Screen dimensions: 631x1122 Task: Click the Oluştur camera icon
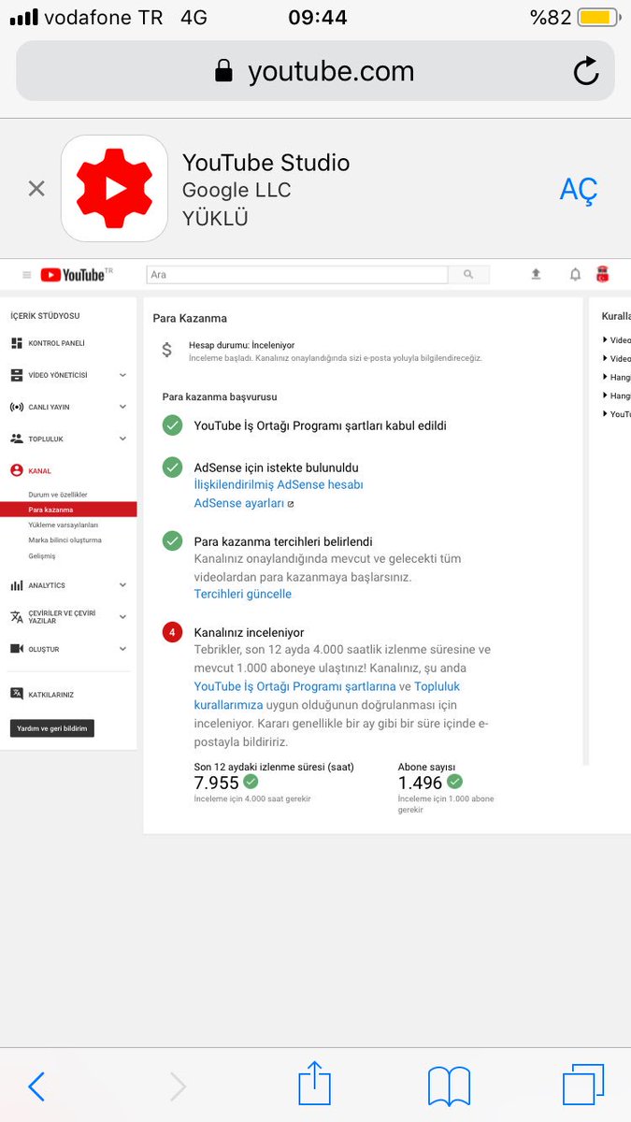(17, 649)
